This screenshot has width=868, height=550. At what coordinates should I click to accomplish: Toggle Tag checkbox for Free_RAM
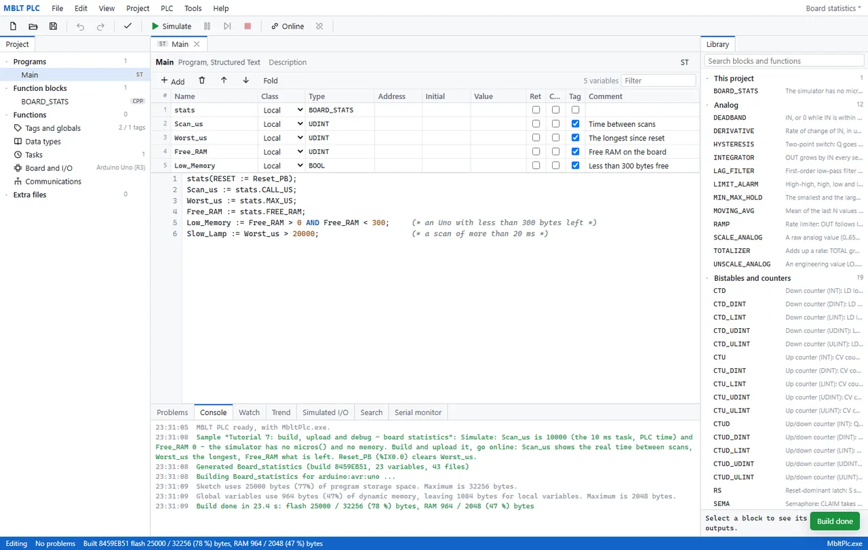coord(575,152)
